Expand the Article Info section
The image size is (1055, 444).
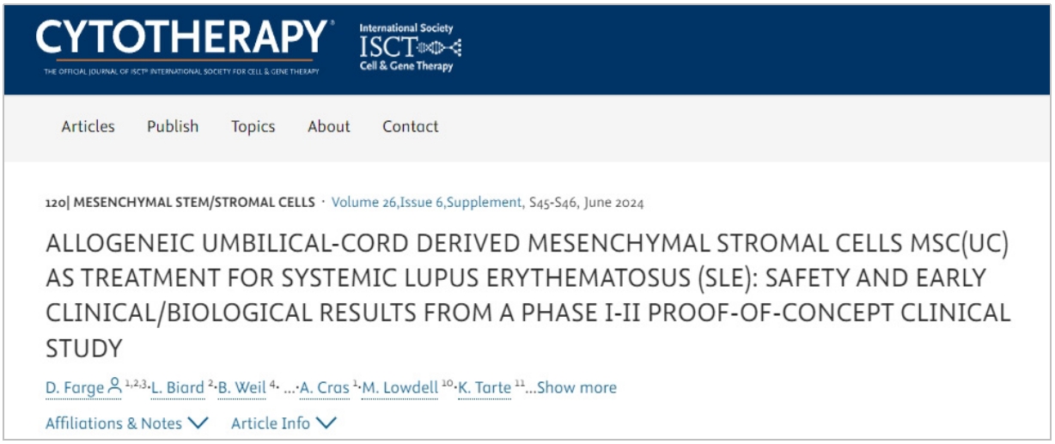(x=284, y=423)
